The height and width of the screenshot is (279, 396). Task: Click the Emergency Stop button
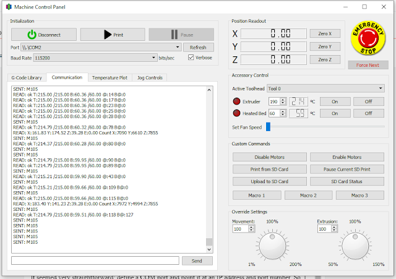click(368, 38)
